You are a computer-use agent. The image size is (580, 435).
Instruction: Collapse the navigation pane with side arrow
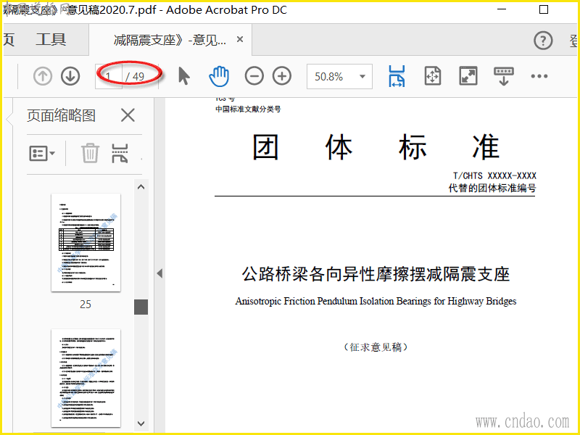159,274
